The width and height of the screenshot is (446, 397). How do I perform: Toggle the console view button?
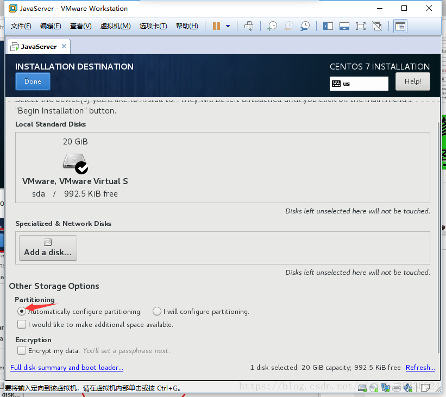click(400, 26)
